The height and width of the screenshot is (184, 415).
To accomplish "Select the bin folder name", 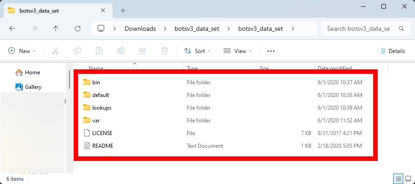I will pos(96,82).
